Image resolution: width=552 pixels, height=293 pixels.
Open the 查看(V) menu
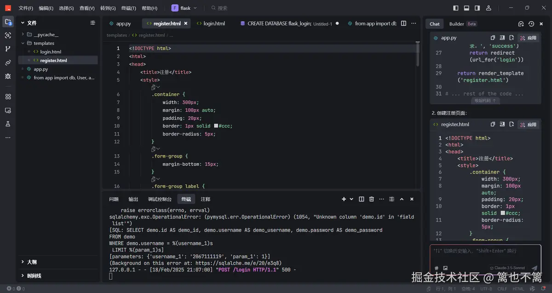(x=87, y=8)
